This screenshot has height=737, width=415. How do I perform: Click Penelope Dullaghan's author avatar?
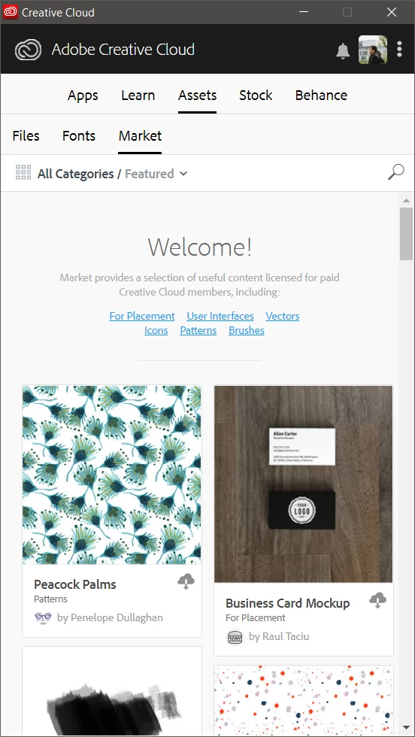coord(44,617)
